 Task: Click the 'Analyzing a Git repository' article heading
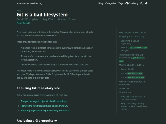[x=37, y=121]
